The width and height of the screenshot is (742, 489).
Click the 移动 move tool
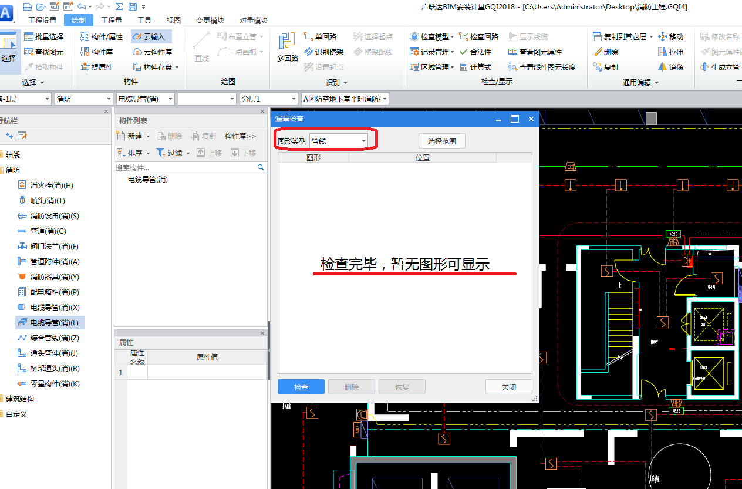point(671,36)
